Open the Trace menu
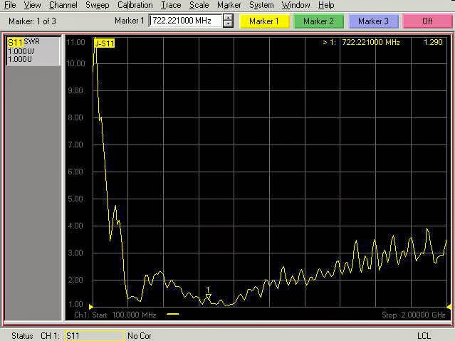455x341 pixels. 171,5
